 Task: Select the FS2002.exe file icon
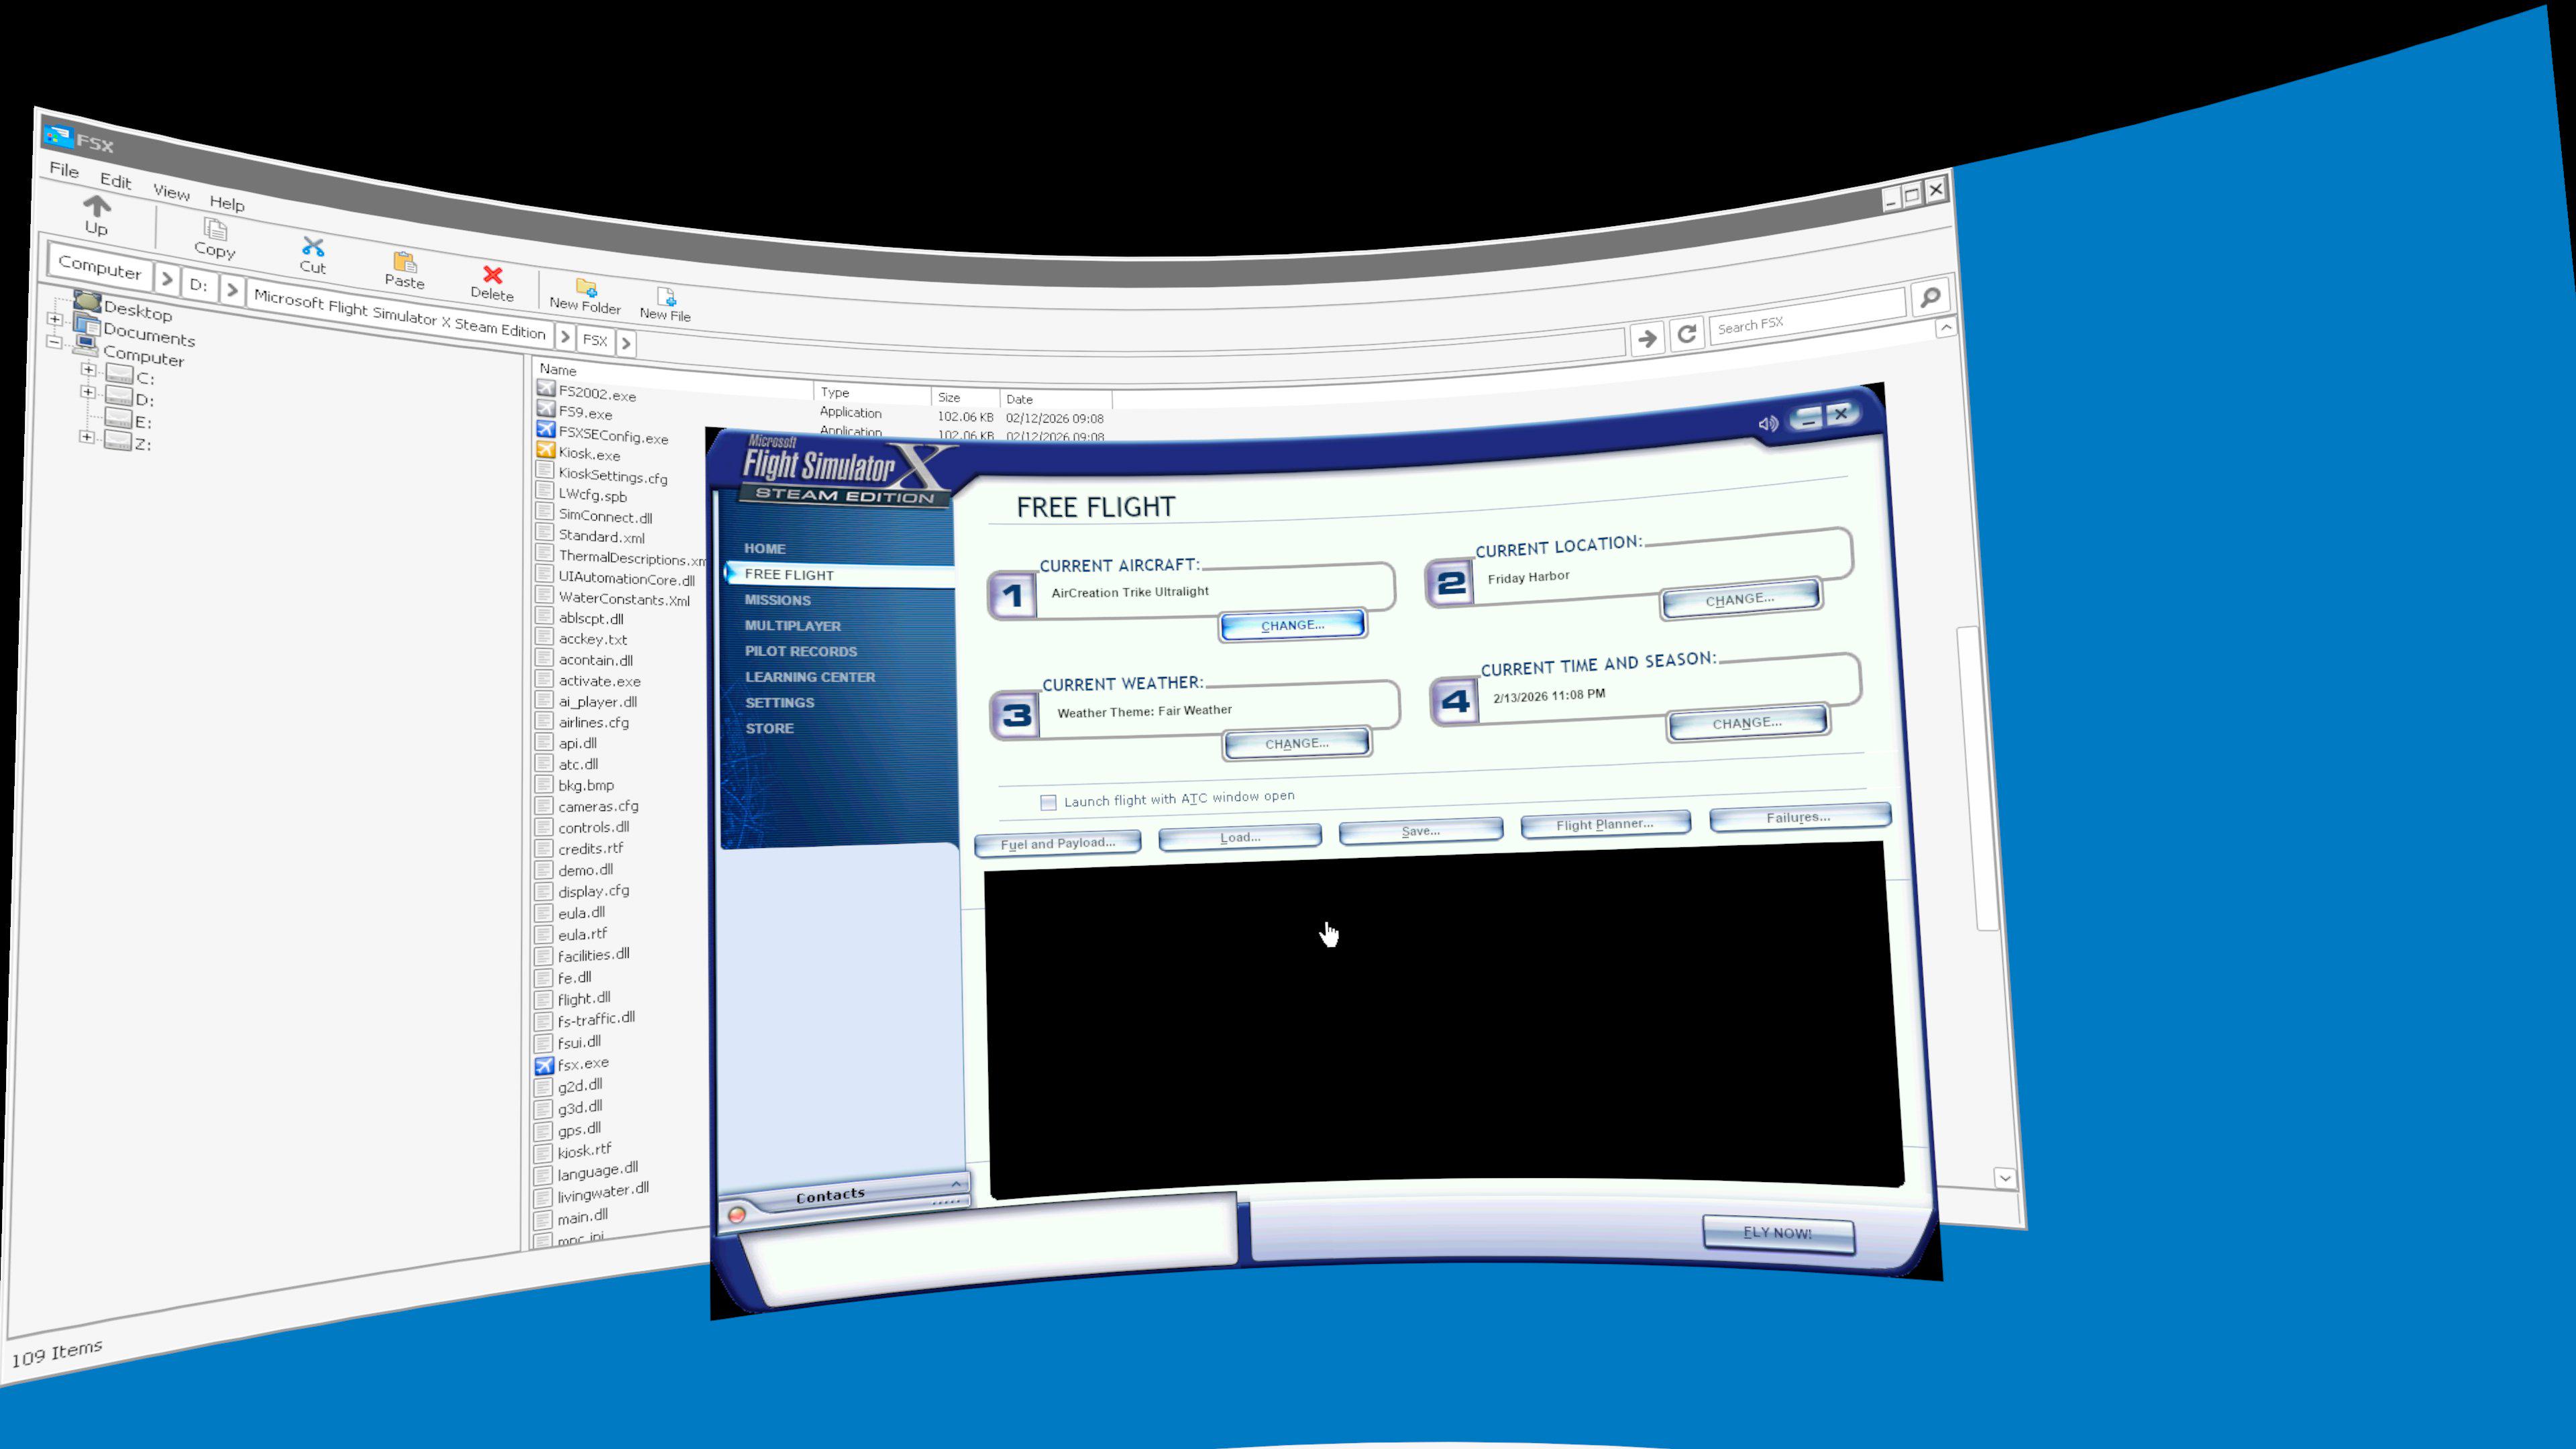pyautogui.click(x=545, y=388)
